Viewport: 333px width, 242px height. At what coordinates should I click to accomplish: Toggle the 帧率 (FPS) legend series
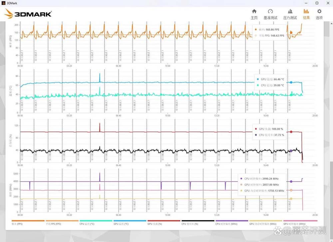coord(28,222)
